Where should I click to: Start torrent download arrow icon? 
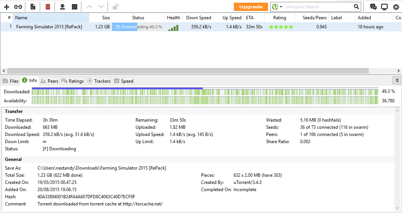(x=62, y=7)
